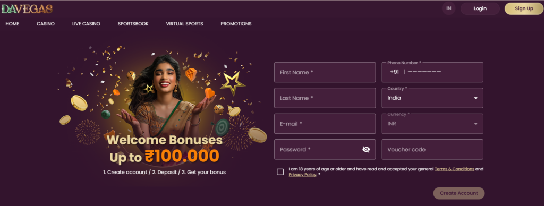Submit with Create Account button
544x206 pixels.
point(458,193)
